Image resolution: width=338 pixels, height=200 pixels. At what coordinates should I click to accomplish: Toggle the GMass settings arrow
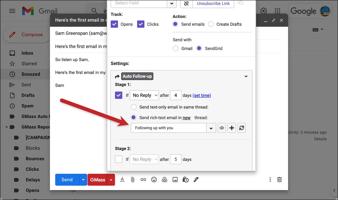(x=111, y=180)
